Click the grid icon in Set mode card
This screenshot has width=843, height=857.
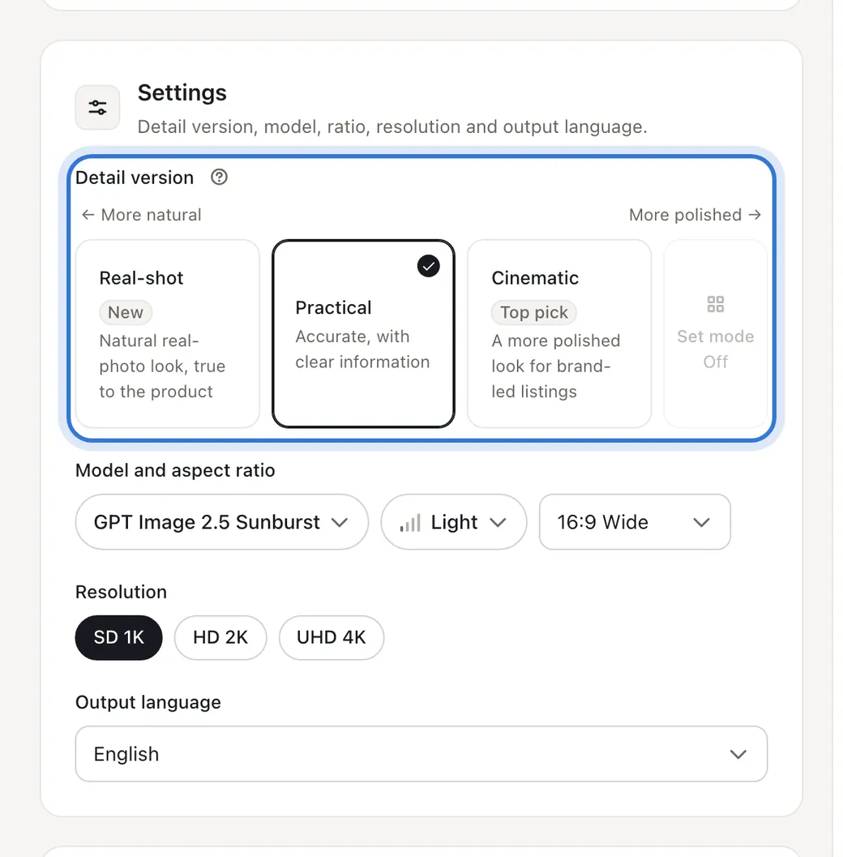coord(715,304)
